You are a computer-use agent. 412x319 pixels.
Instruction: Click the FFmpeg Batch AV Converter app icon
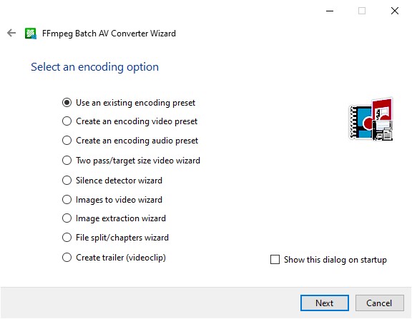[x=31, y=34]
